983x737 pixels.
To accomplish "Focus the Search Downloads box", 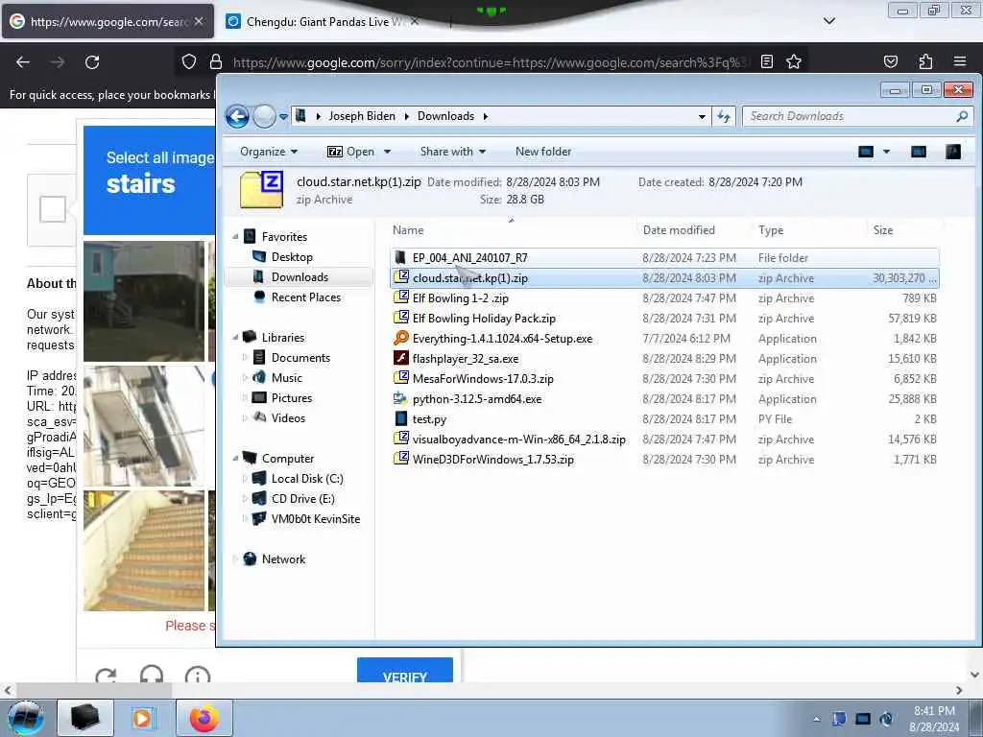I will (x=850, y=116).
